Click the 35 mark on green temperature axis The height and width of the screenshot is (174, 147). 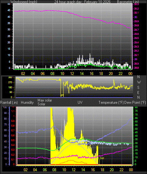(136, 140)
